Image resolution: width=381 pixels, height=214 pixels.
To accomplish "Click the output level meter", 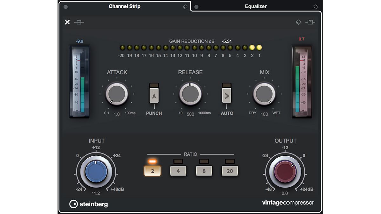I will 302,82.
